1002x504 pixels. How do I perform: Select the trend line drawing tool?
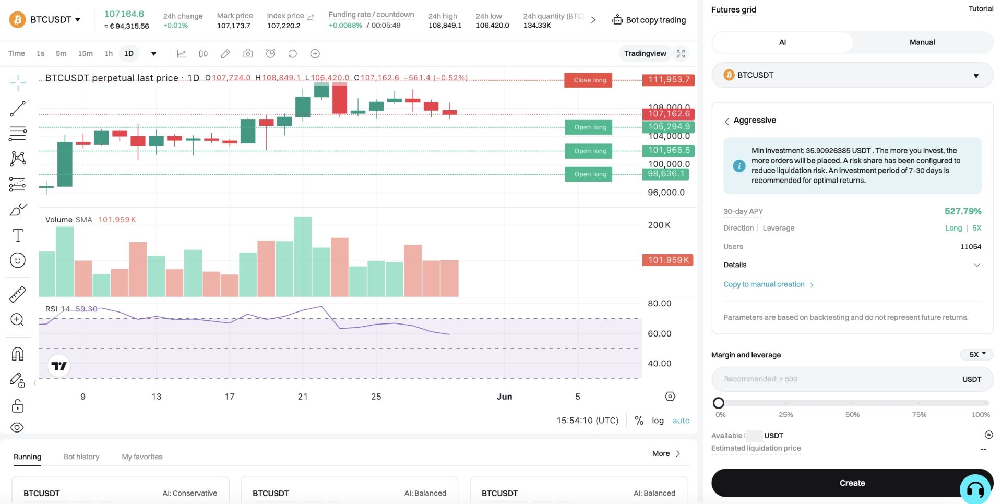[x=18, y=109]
